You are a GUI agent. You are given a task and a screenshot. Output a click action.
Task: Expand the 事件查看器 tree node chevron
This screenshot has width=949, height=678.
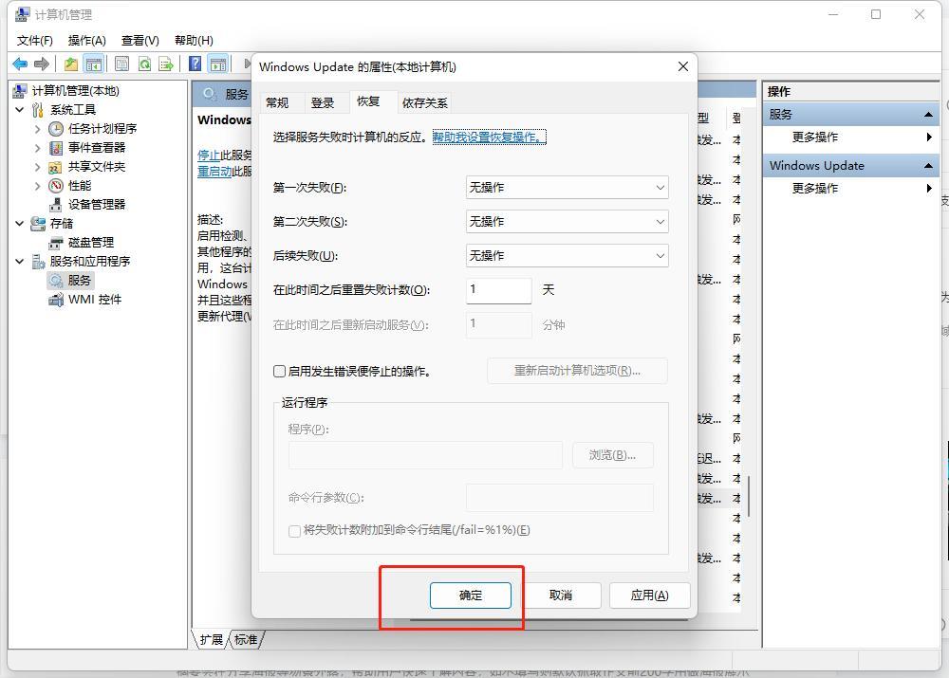(38, 148)
